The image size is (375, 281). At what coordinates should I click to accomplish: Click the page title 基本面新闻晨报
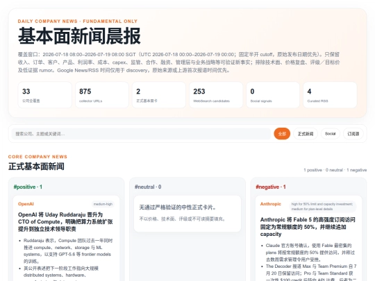coord(79,36)
